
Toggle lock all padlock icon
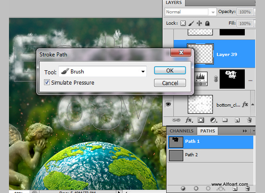[208, 23]
